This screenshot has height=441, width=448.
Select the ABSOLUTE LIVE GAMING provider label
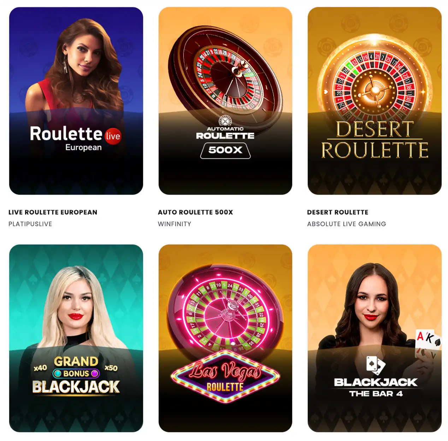[x=347, y=224]
